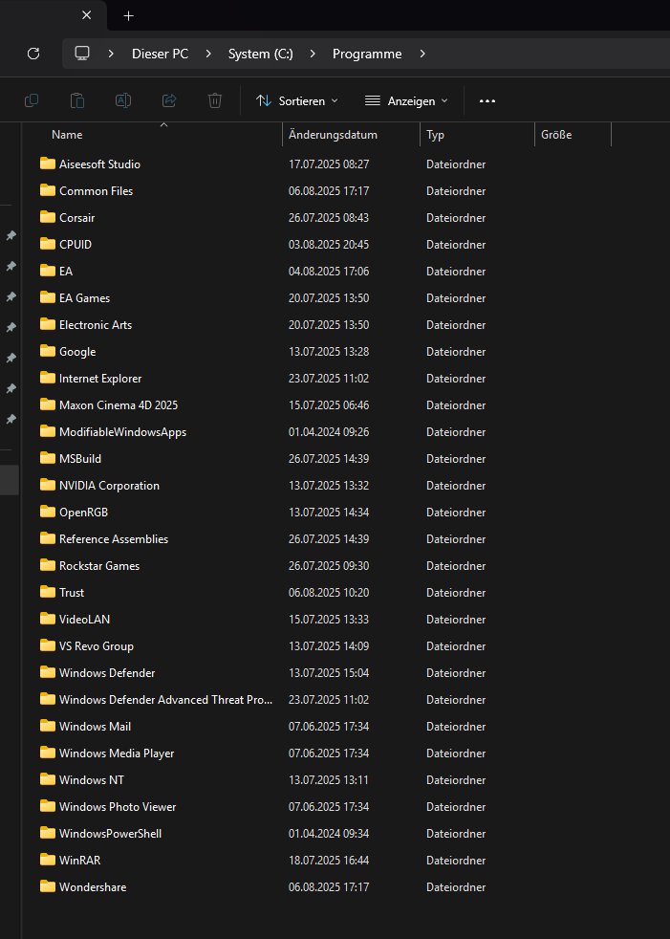Select the CPUID folder icon
Screen dimensions: 670x939
point(48,244)
